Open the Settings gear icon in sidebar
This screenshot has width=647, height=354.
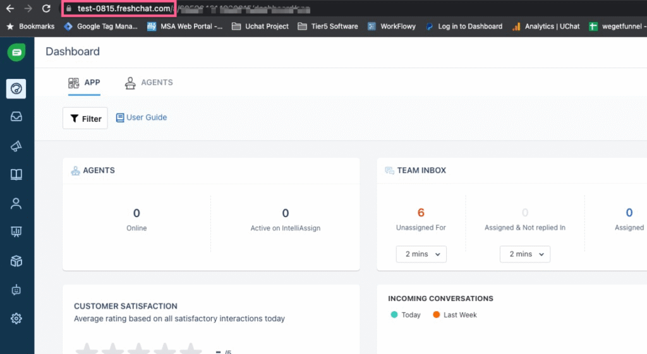point(16,319)
